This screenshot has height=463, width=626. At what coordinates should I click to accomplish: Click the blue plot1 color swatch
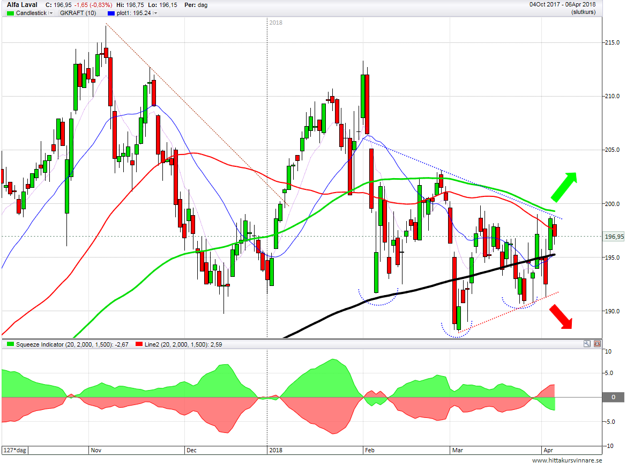(x=111, y=13)
